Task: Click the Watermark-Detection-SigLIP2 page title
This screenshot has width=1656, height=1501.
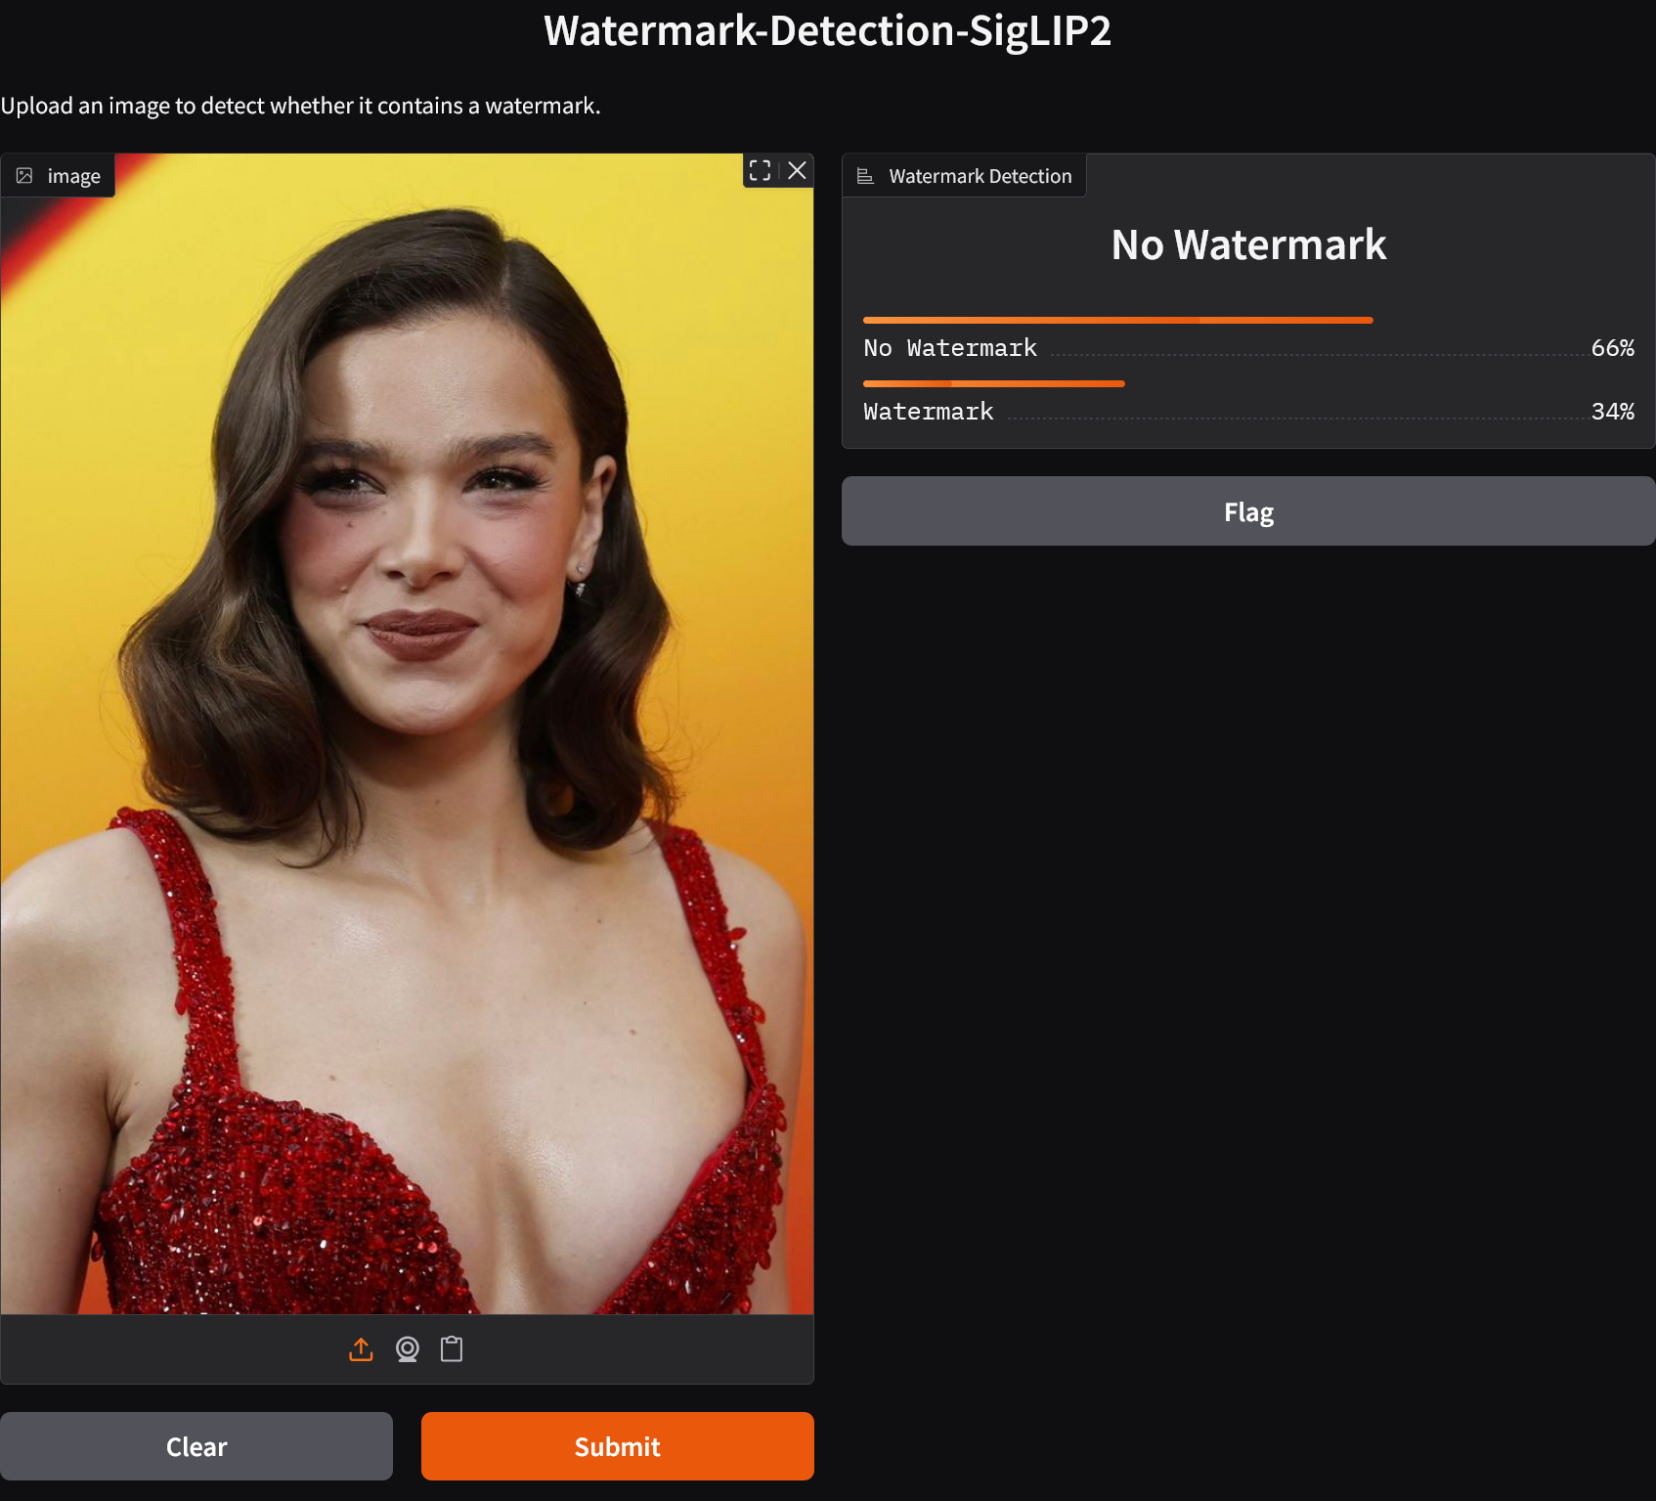Action: click(827, 31)
